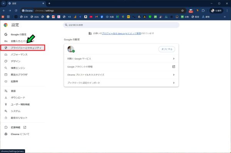Click the address bar showing chrome://settings

103,11
